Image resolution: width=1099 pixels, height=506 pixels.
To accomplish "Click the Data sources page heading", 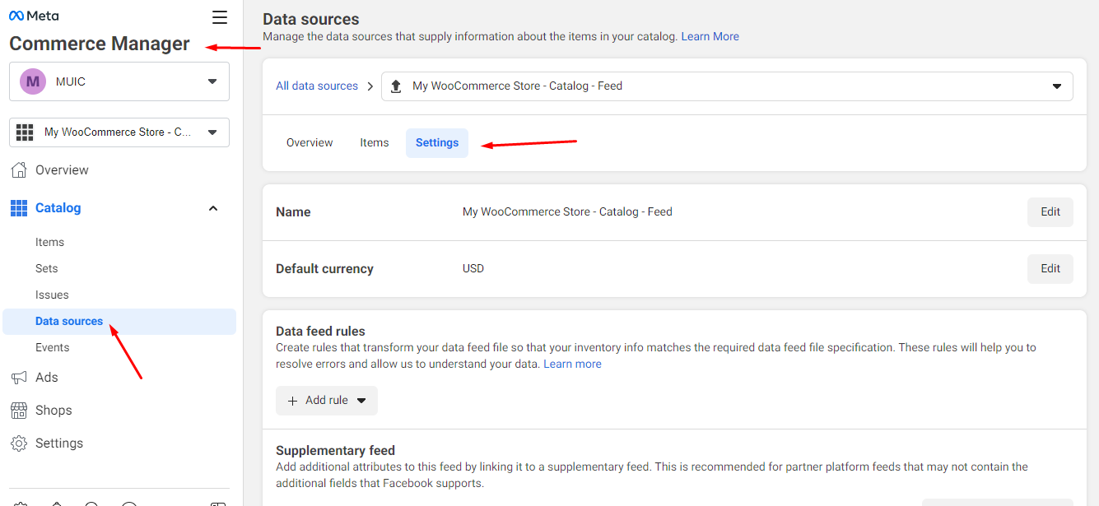I will (x=311, y=19).
